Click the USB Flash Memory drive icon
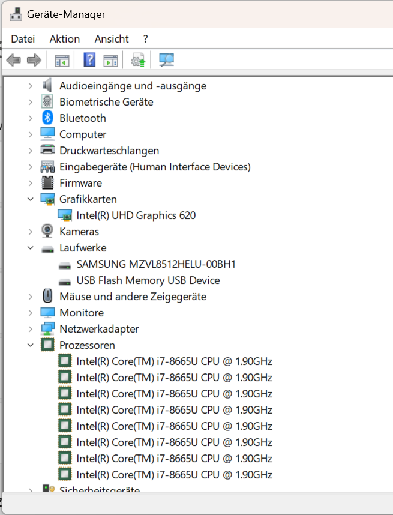The height and width of the screenshot is (515, 393). (65, 282)
